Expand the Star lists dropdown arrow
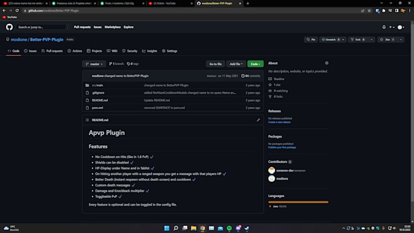Viewport: 414px width, 233px height. point(401,40)
